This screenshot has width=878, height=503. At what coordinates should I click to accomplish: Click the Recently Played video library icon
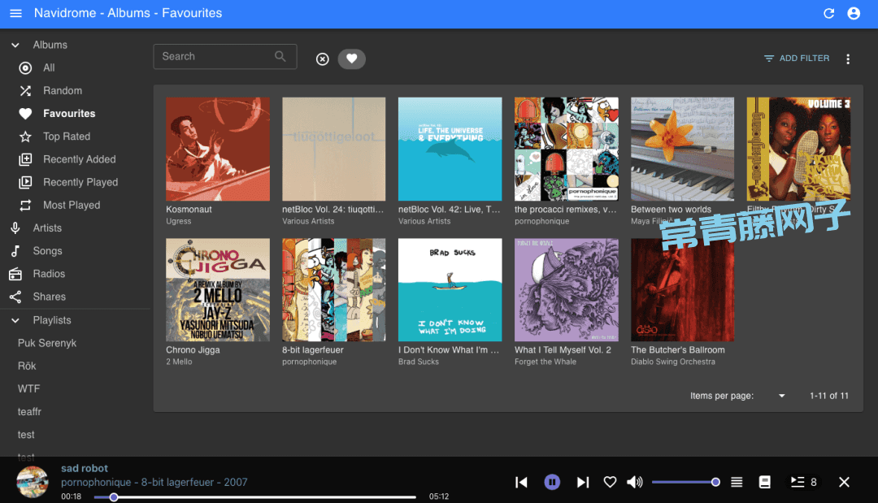pyautogui.click(x=25, y=182)
